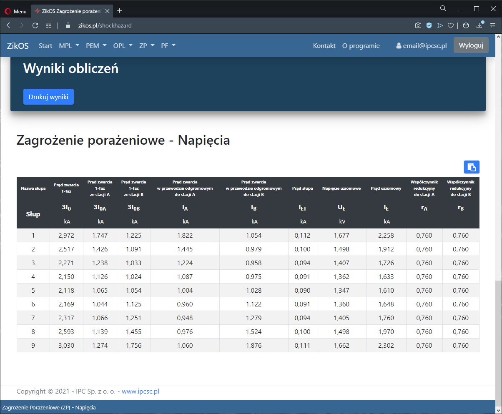This screenshot has height=414, width=502.
Task: Expand the MPL dropdown menu
Action: pyautogui.click(x=69, y=46)
